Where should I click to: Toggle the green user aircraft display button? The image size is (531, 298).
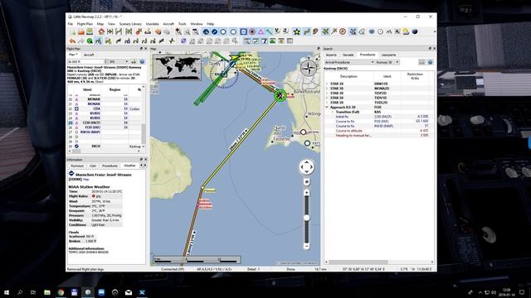click(x=325, y=31)
